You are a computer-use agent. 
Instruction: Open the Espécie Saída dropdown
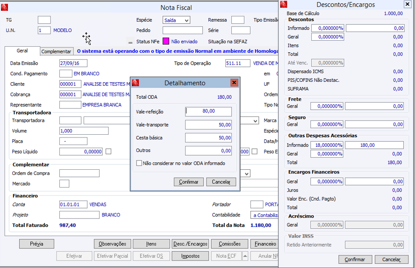coord(186,20)
